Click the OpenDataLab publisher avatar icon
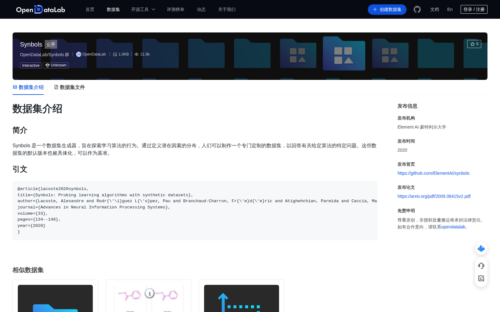This screenshot has height=312, width=500. [79, 54]
